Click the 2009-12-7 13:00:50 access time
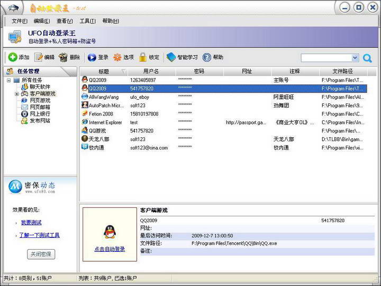This screenshot has height=286, width=381. tap(212, 235)
